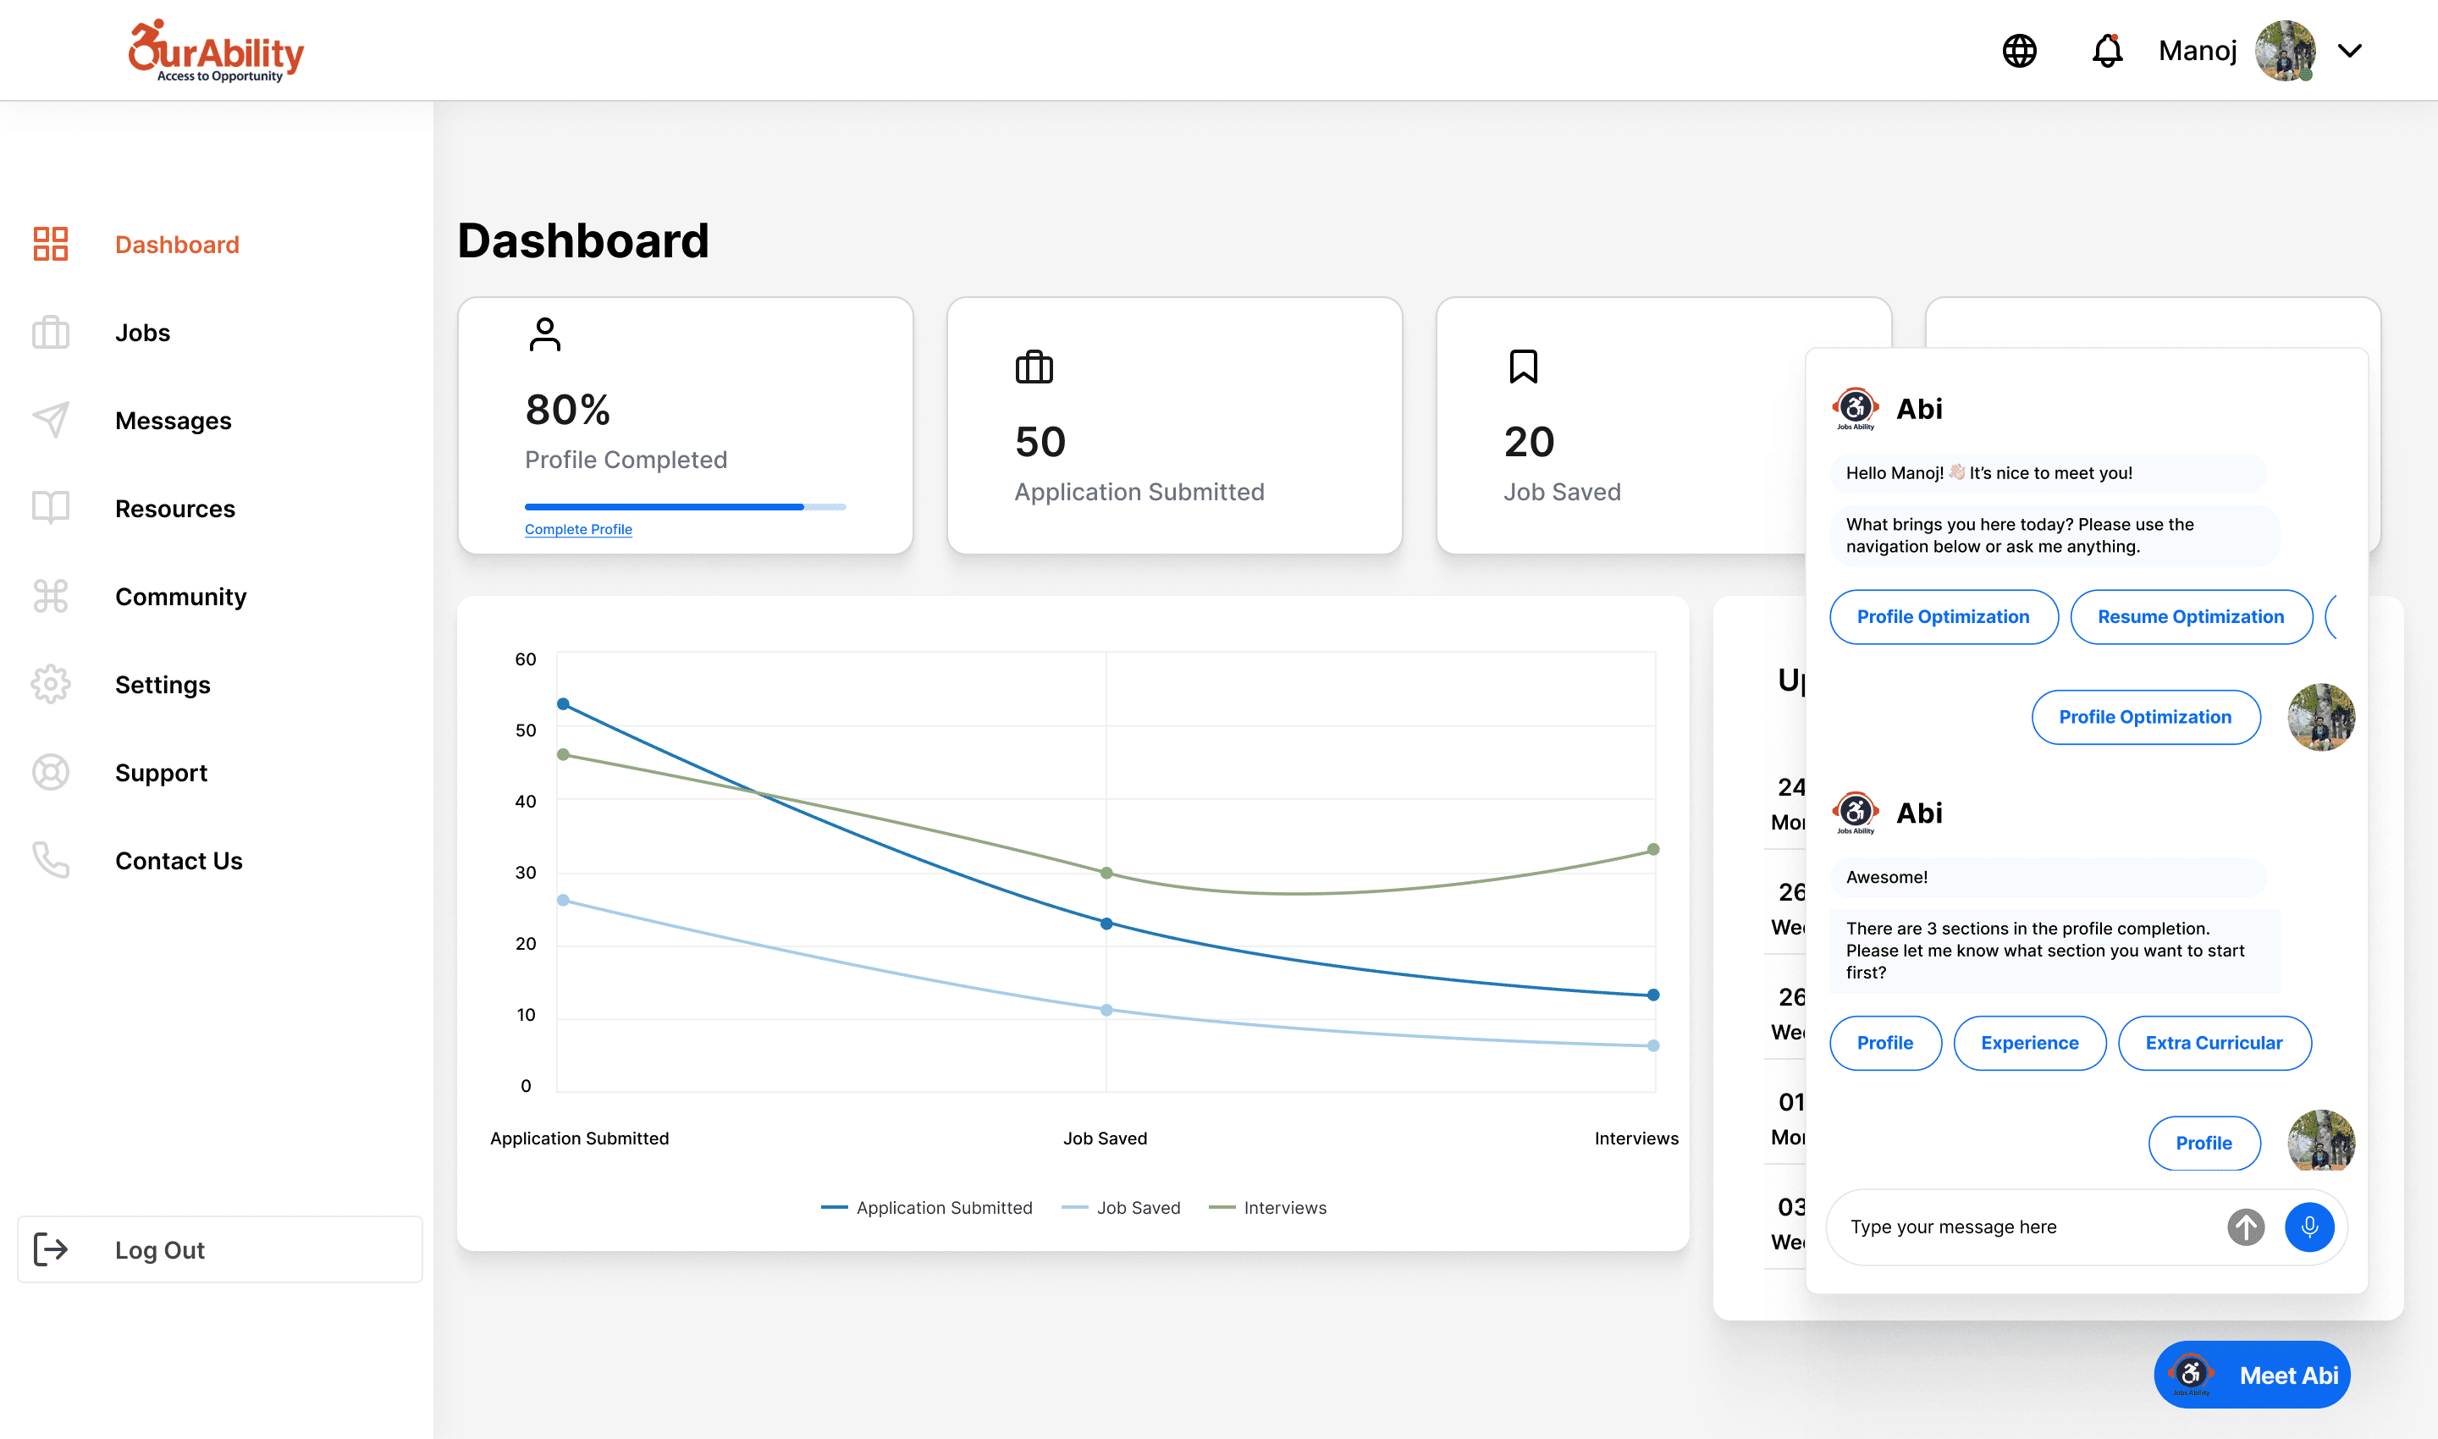The height and width of the screenshot is (1439, 2438).
Task: Open the Resources menu item
Action: (x=174, y=508)
